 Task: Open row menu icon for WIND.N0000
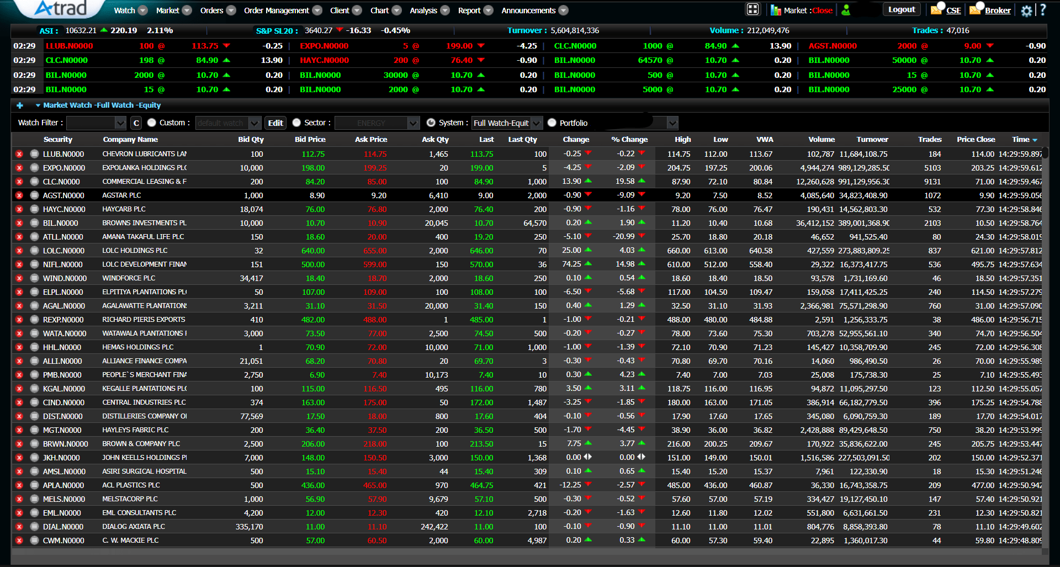click(34, 278)
